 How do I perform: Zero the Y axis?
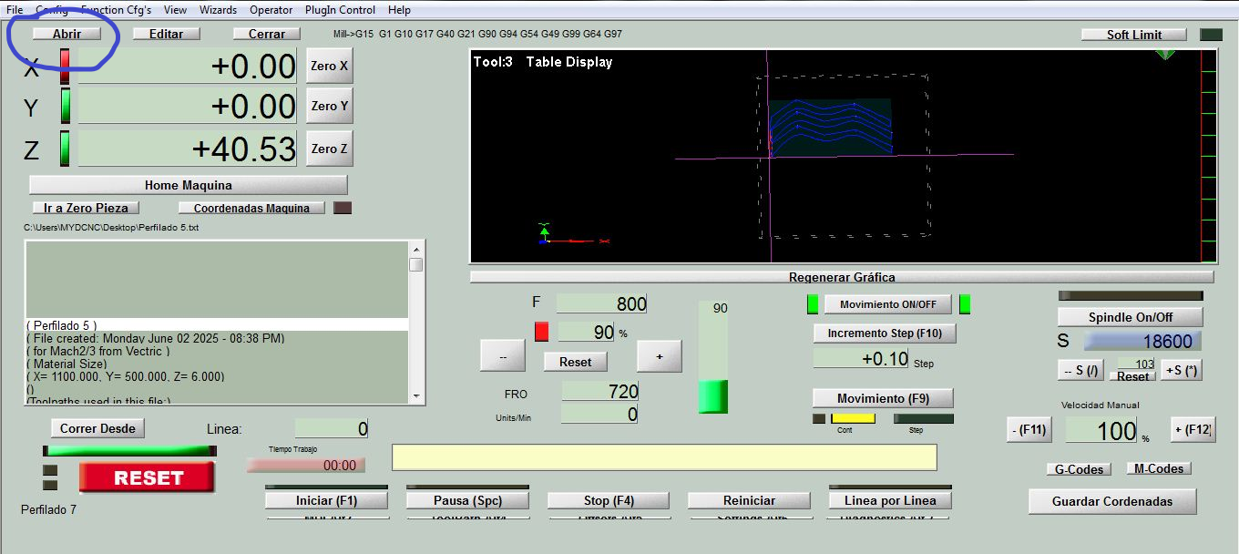(x=329, y=106)
